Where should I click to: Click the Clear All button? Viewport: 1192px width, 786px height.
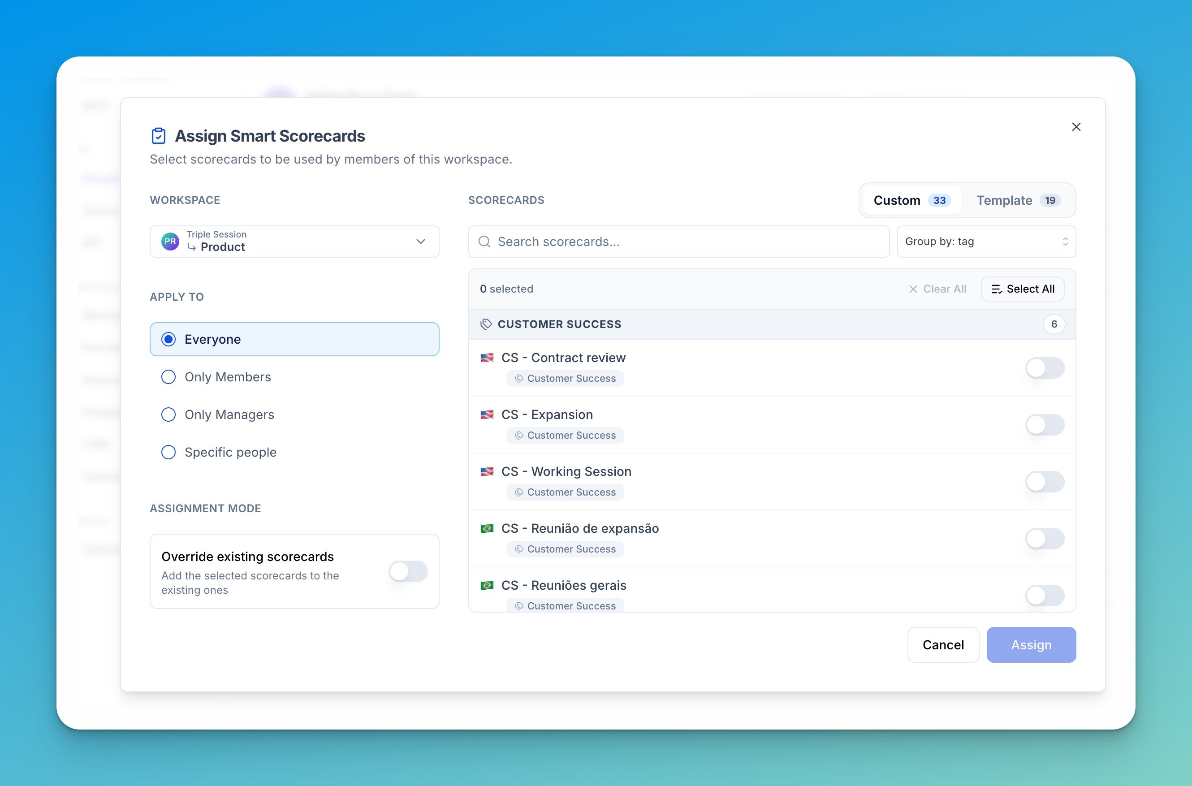pyautogui.click(x=937, y=289)
